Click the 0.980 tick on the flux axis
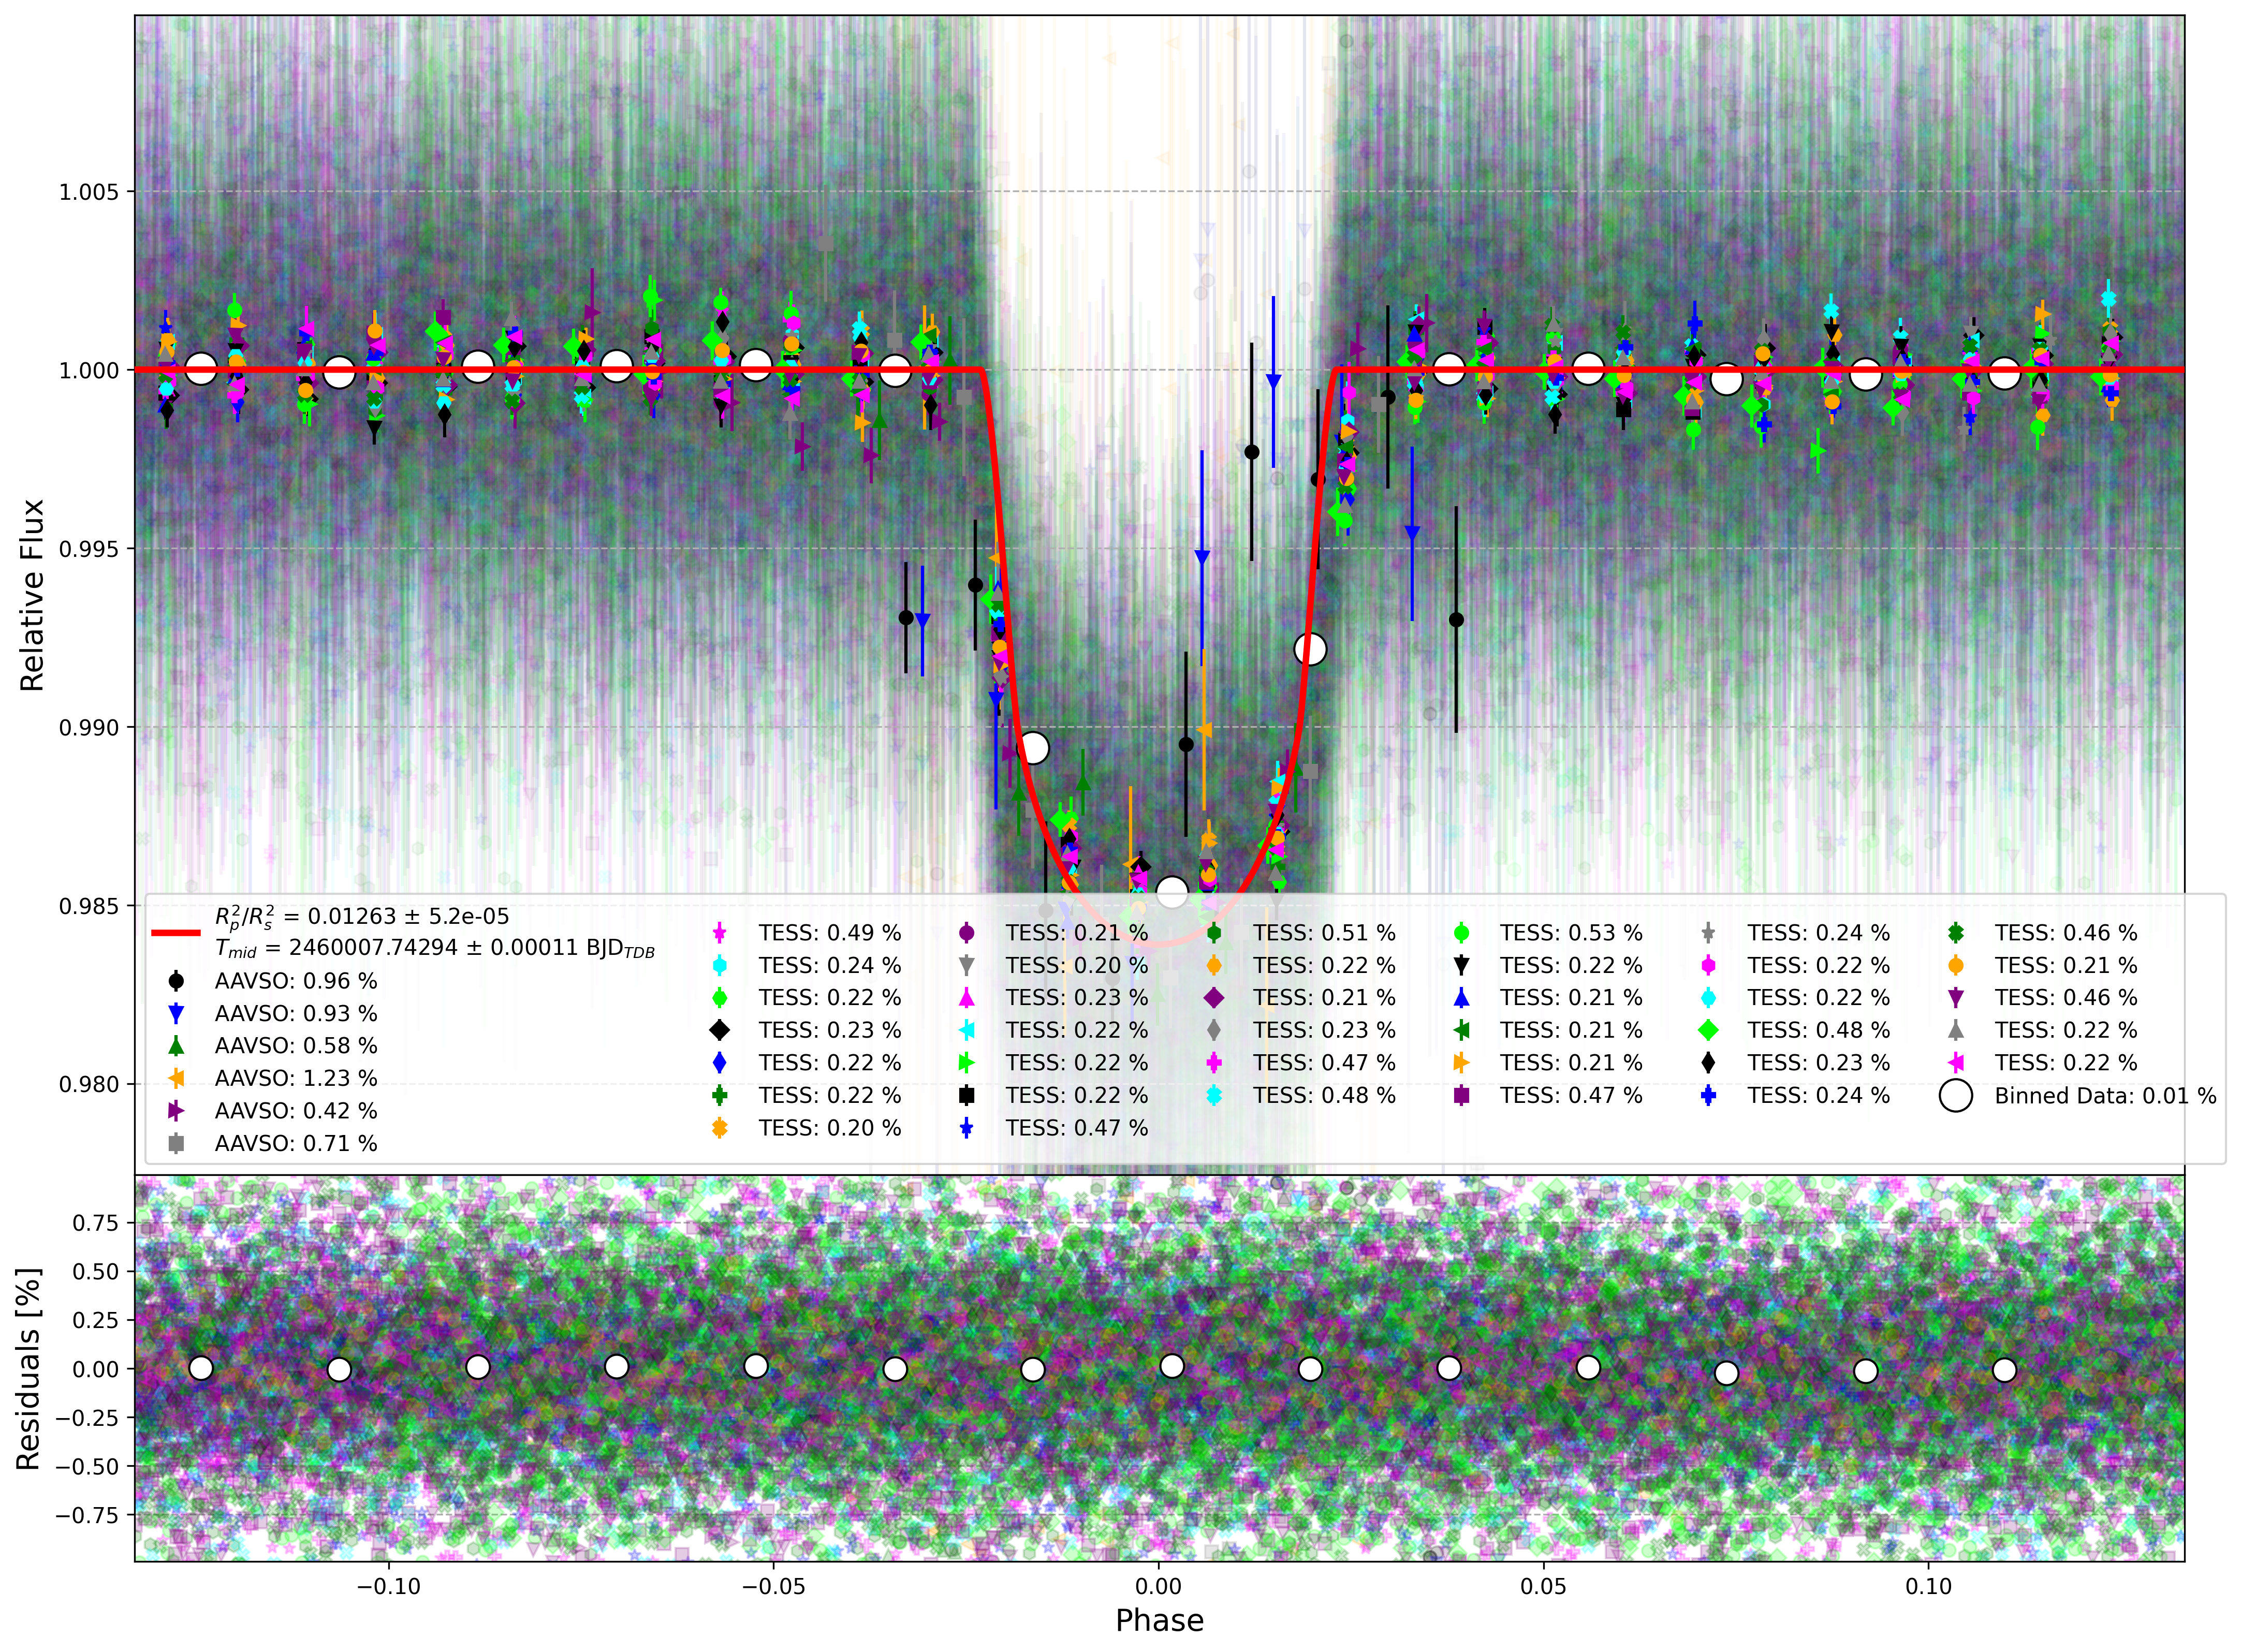 coord(89,1085)
